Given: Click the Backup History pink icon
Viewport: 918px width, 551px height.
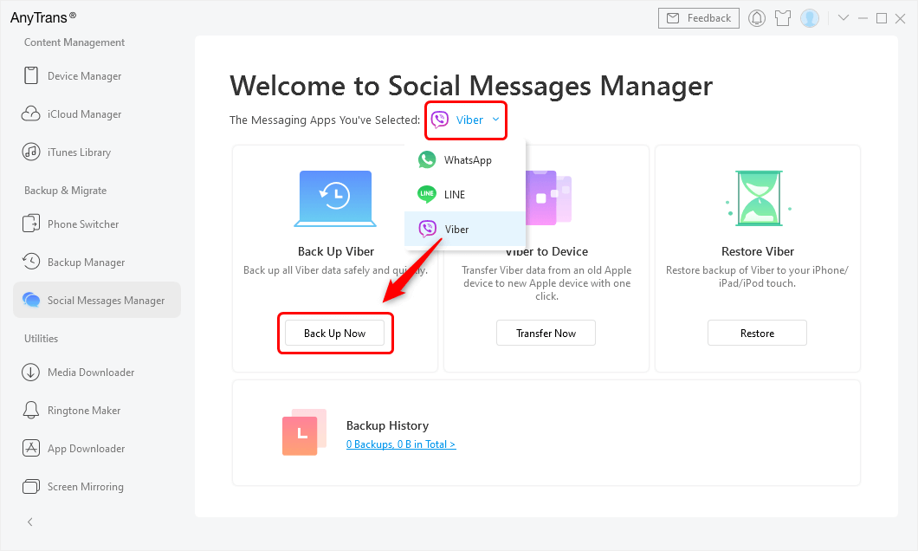Looking at the screenshot, I should 304,432.
